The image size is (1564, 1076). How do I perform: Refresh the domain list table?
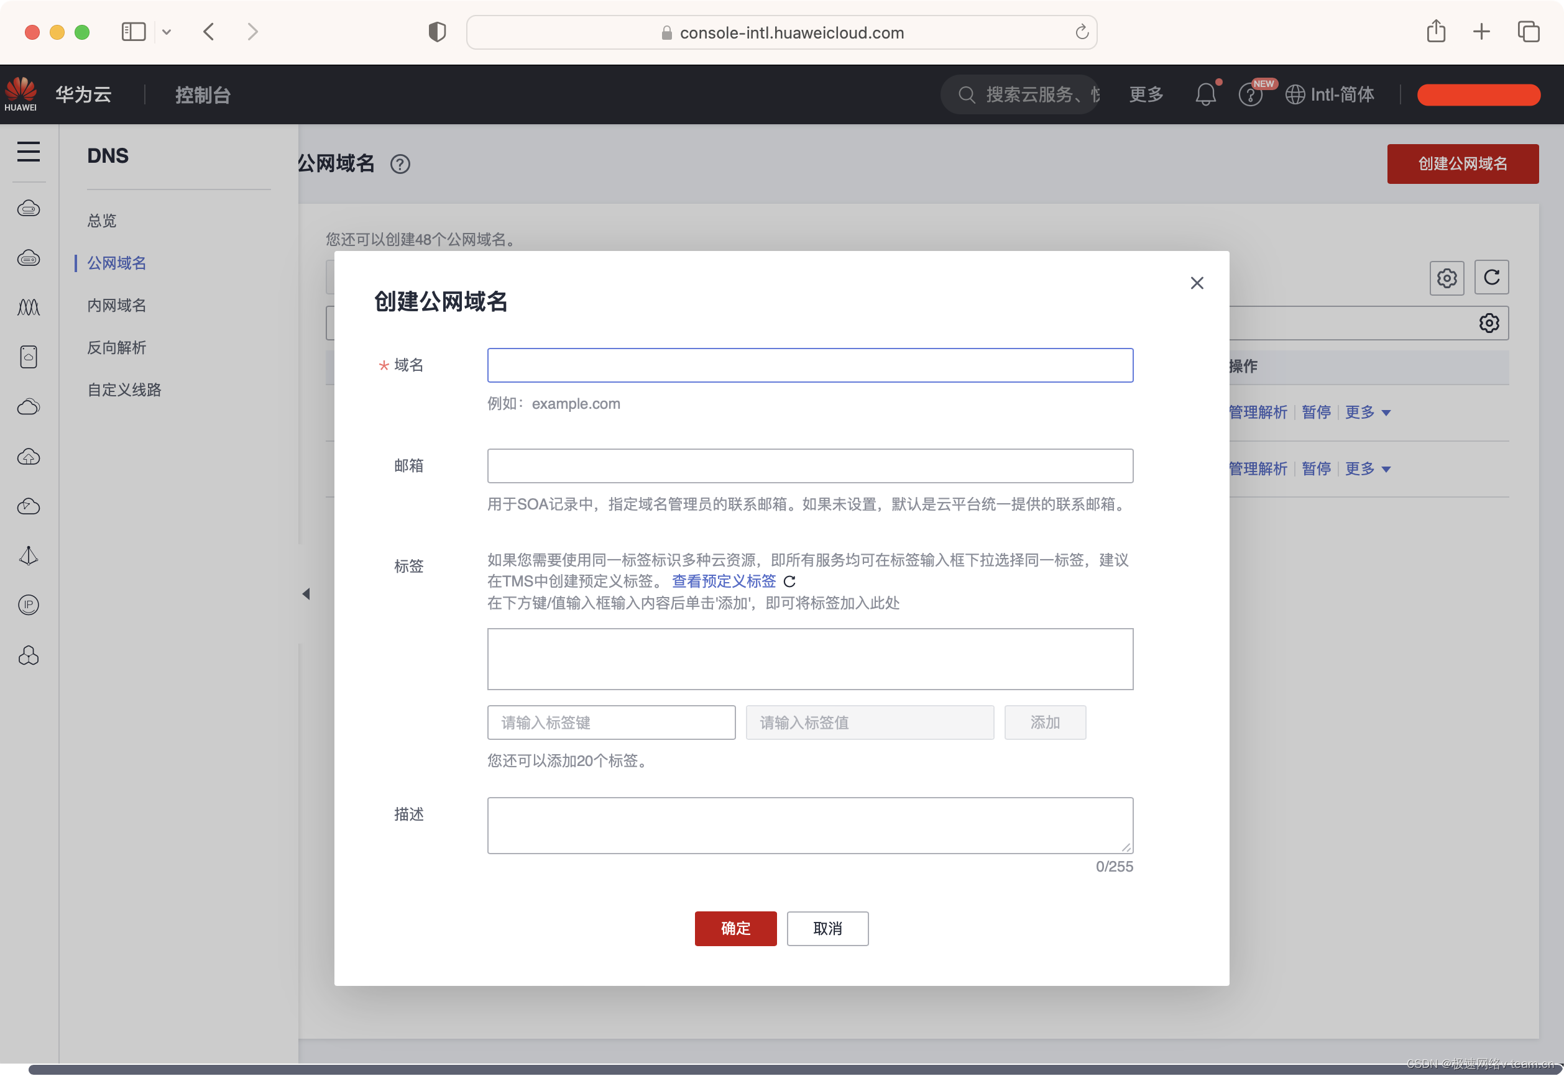click(x=1491, y=277)
